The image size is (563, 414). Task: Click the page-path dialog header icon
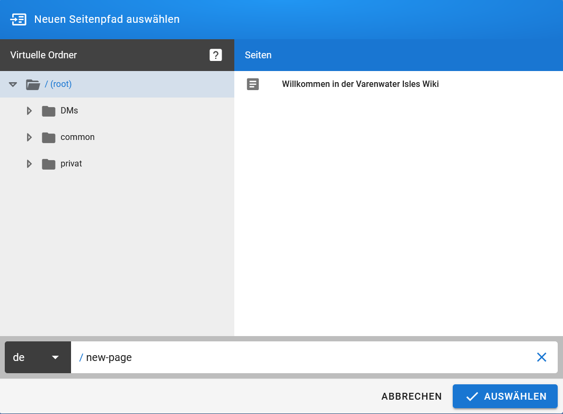point(19,19)
